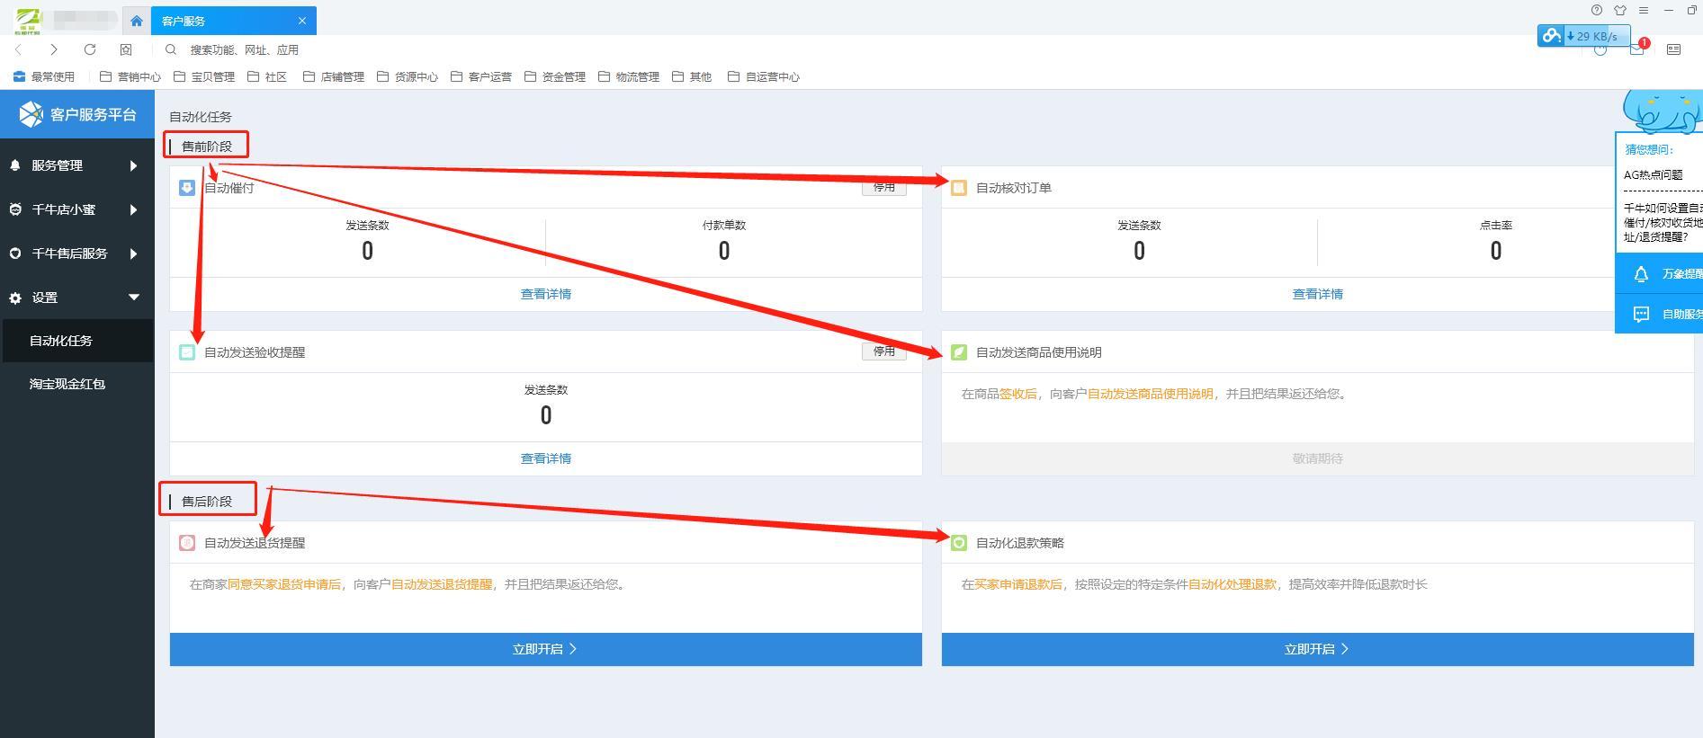Open the help question-mark icon
This screenshot has height=738, width=1703.
pyautogui.click(x=1597, y=11)
